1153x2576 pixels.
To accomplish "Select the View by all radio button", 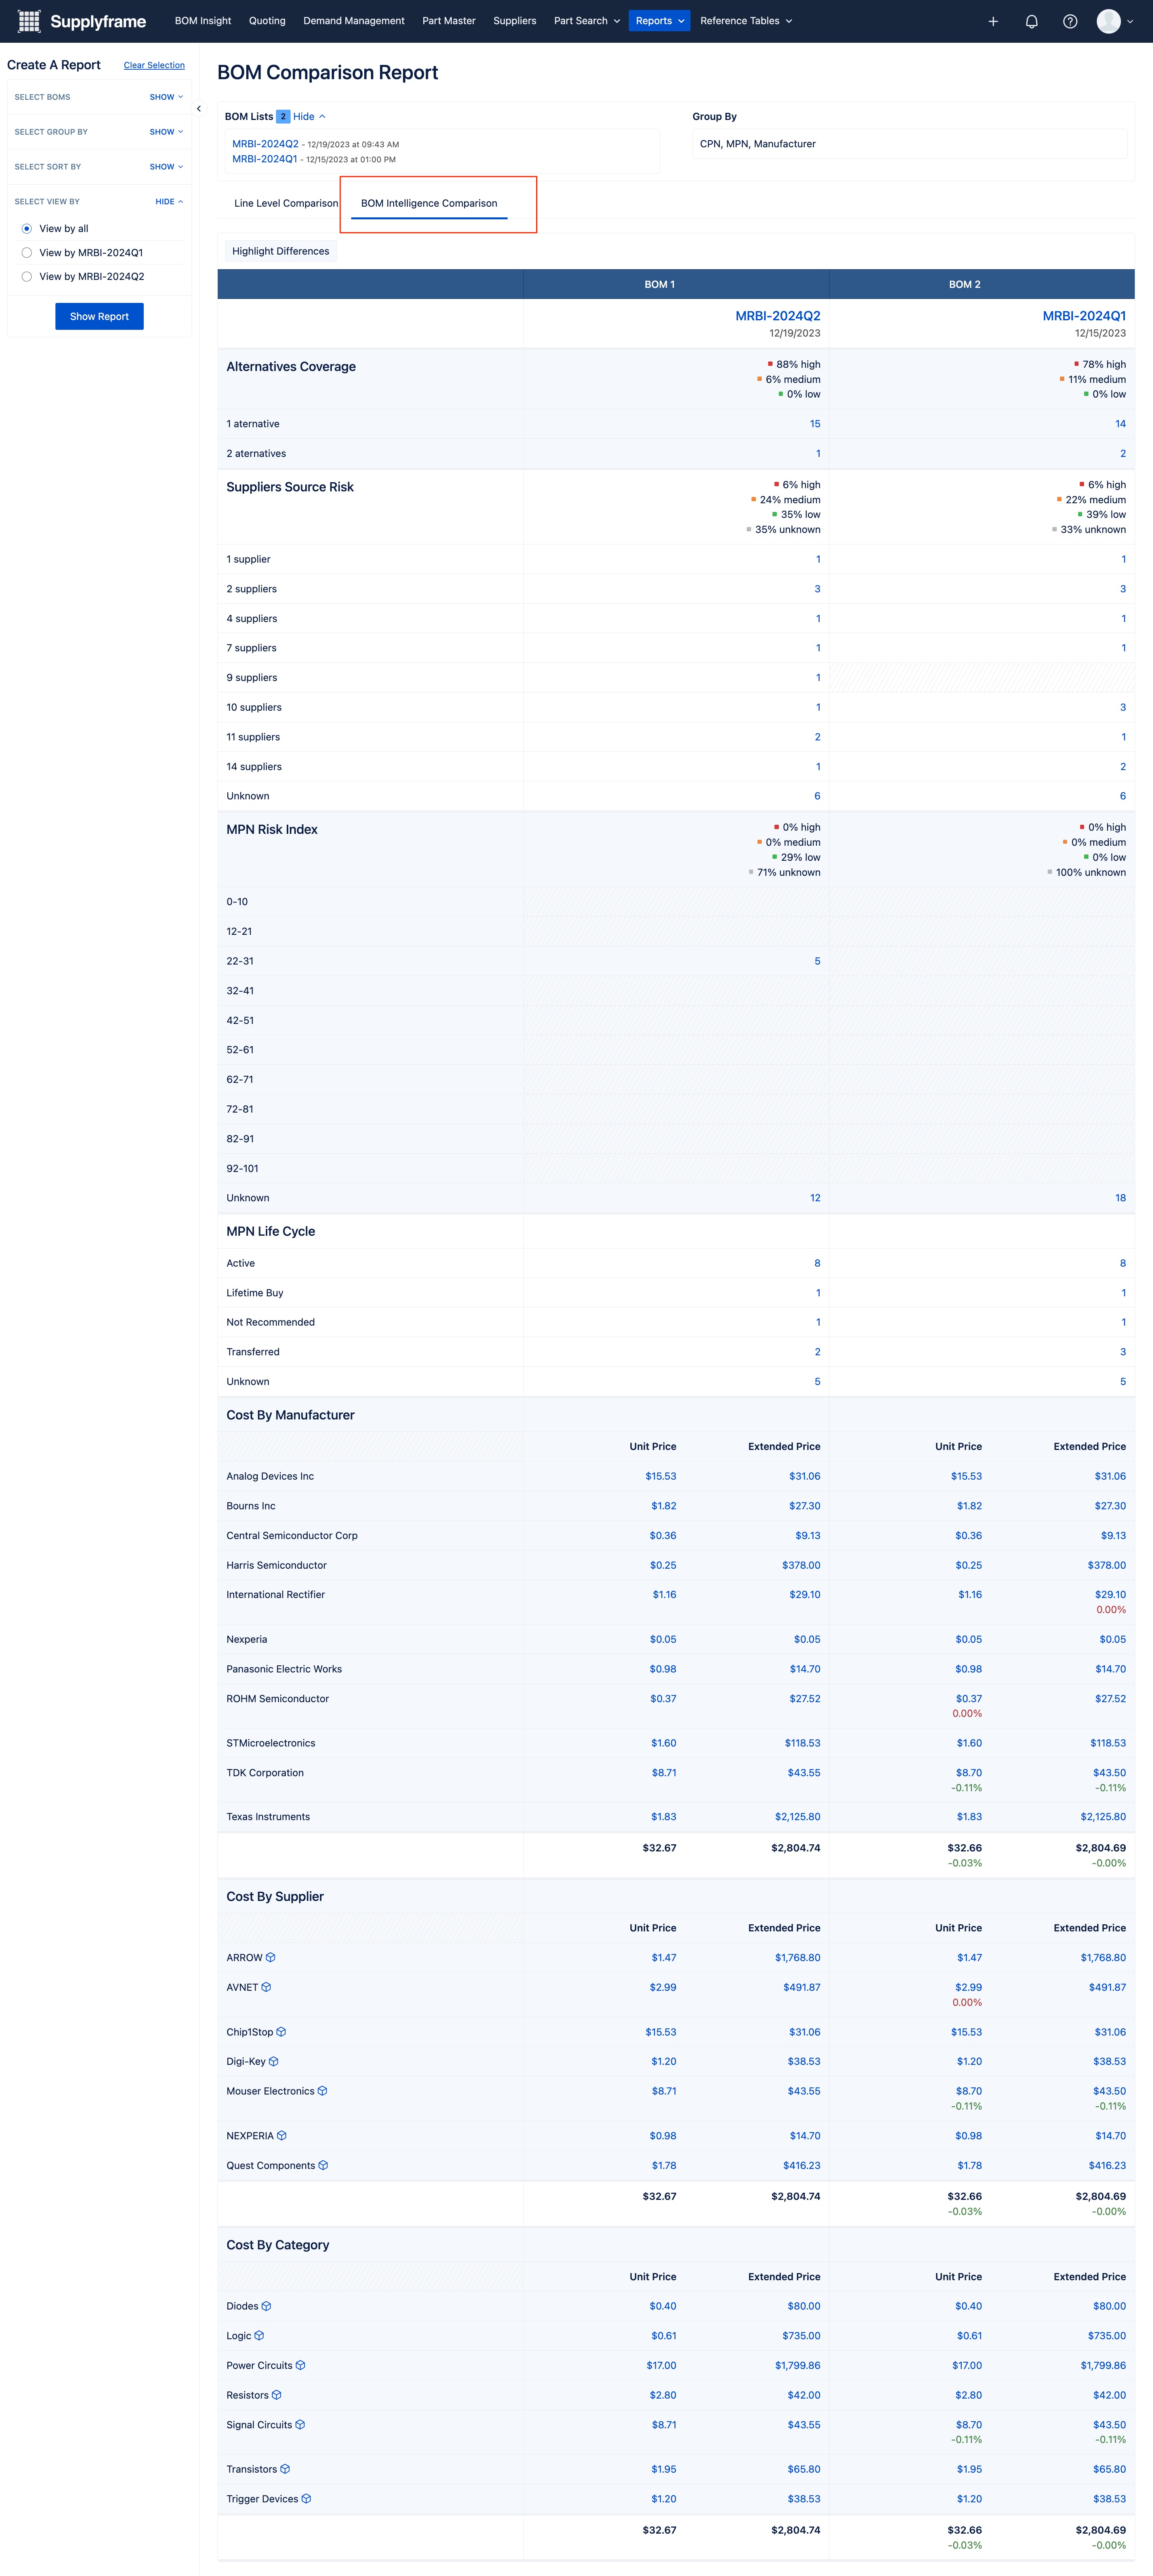I will [27, 229].
